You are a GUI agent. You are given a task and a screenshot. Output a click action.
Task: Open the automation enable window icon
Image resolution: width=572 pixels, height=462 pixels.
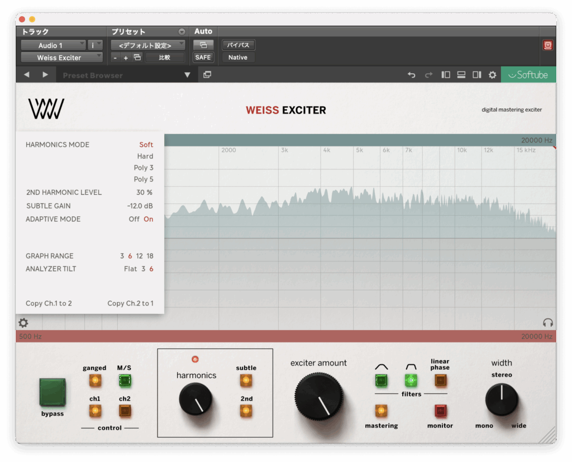click(203, 45)
